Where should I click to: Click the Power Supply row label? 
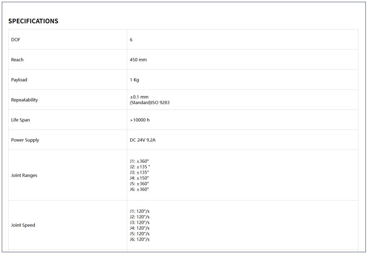coord(25,140)
